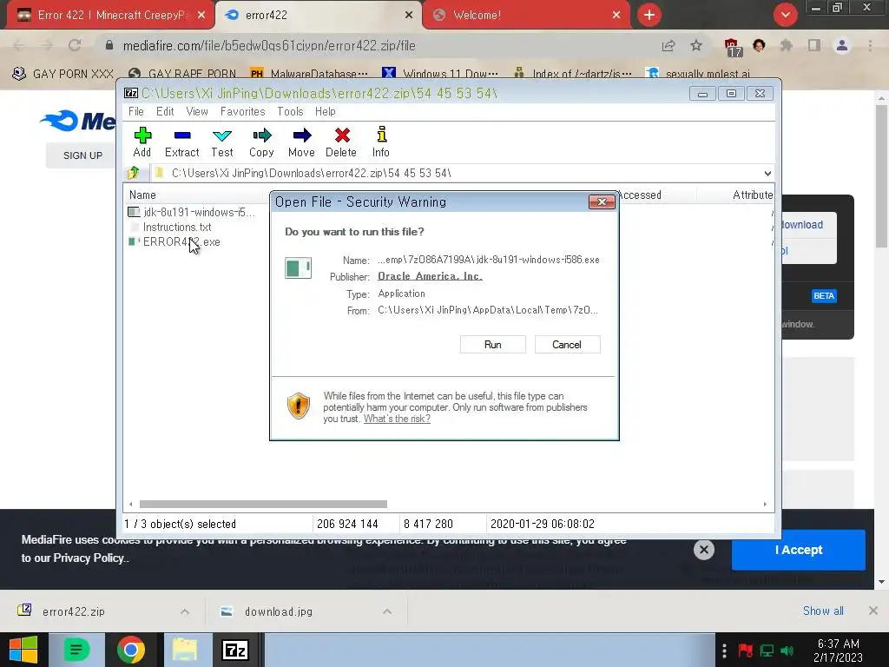Open the Windows Start menu
This screenshot has width=889, height=667.
coord(23,650)
